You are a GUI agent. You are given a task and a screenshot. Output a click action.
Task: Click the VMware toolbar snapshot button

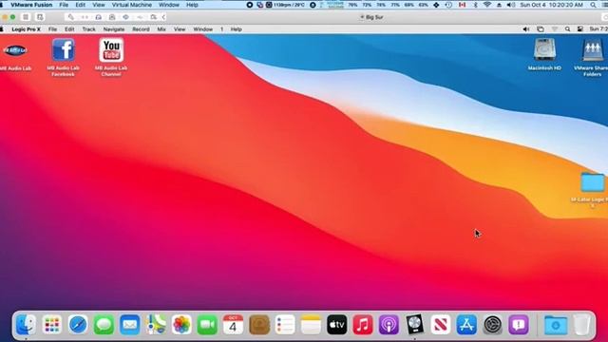coord(40,17)
